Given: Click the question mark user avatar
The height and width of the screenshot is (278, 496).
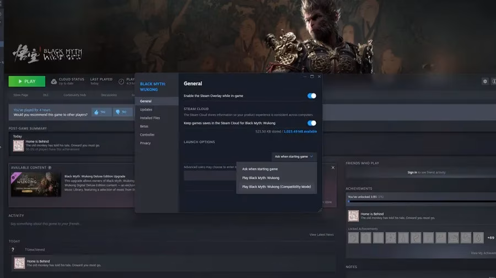Looking at the screenshot, I should pyautogui.click(x=13, y=249).
